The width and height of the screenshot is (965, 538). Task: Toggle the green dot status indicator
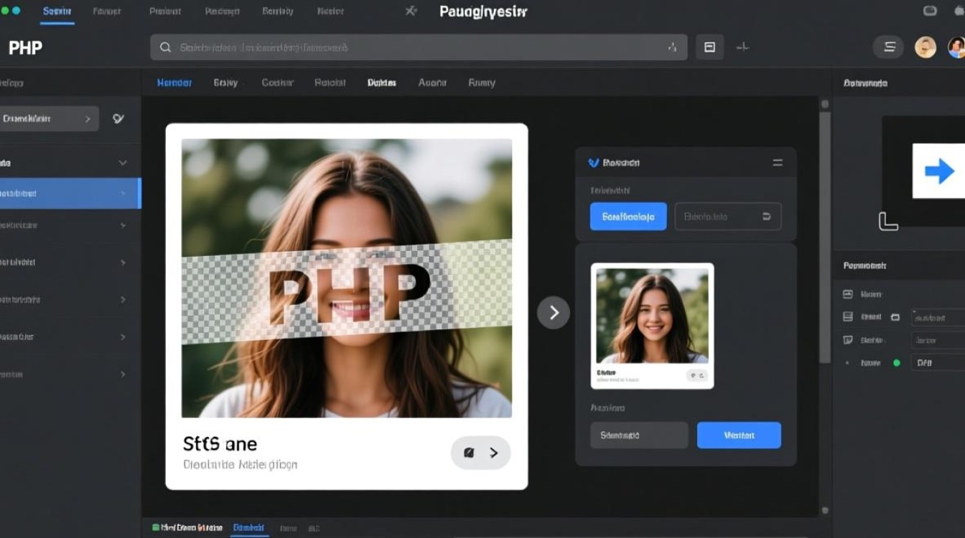896,363
